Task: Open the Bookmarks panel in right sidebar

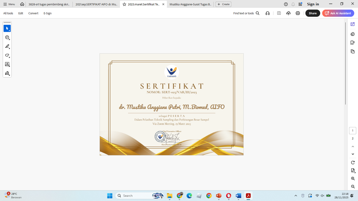Action: click(x=352, y=43)
